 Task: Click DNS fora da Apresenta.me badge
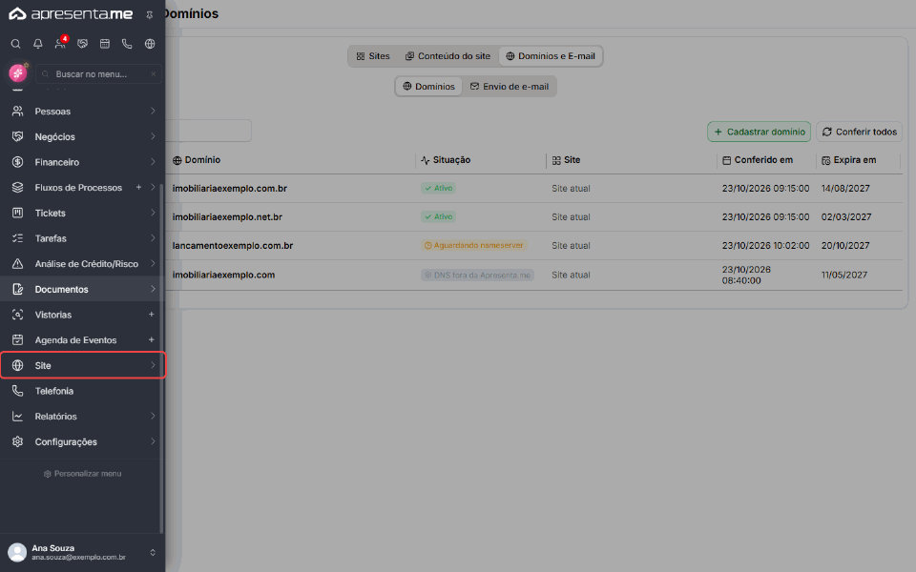pyautogui.click(x=477, y=275)
